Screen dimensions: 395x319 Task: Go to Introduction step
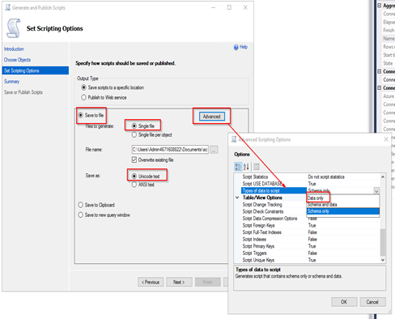(x=14, y=49)
